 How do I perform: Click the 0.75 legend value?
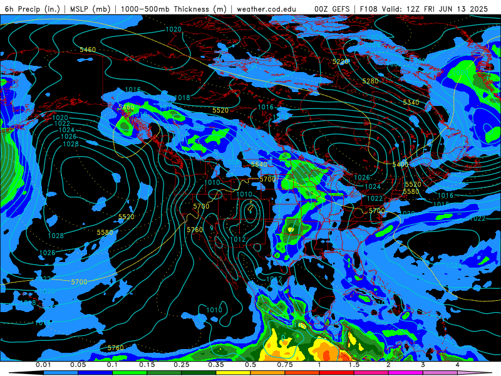point(285,365)
